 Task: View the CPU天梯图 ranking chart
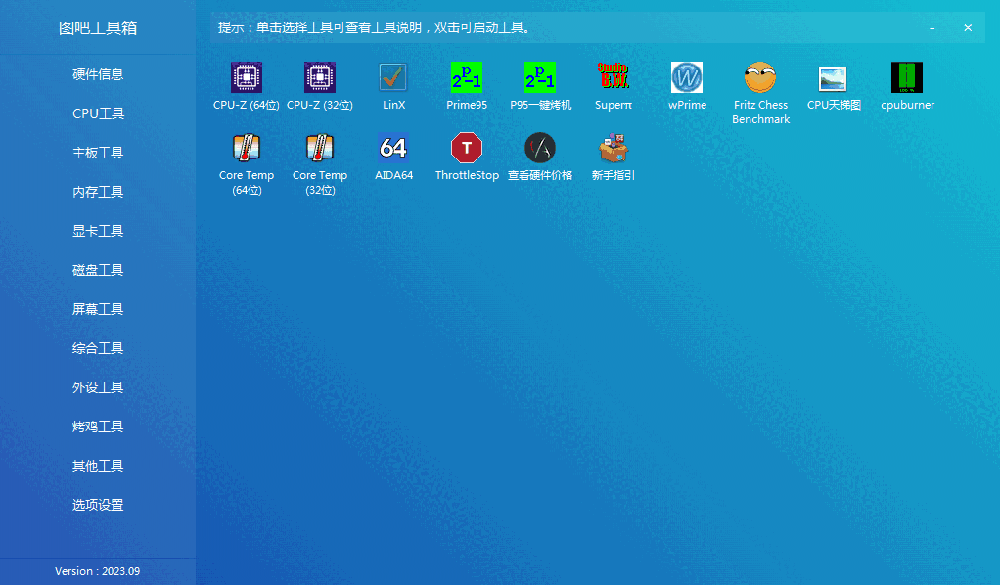[x=833, y=86]
